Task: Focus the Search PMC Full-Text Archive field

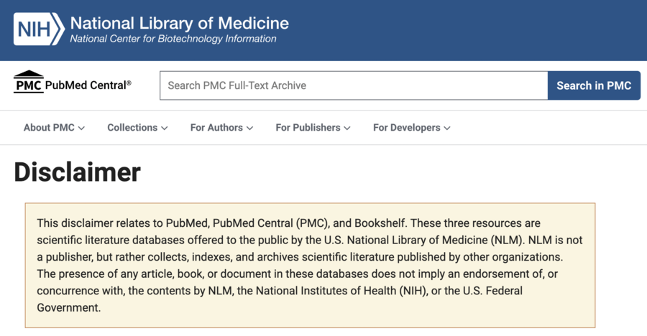Action: pyautogui.click(x=354, y=85)
